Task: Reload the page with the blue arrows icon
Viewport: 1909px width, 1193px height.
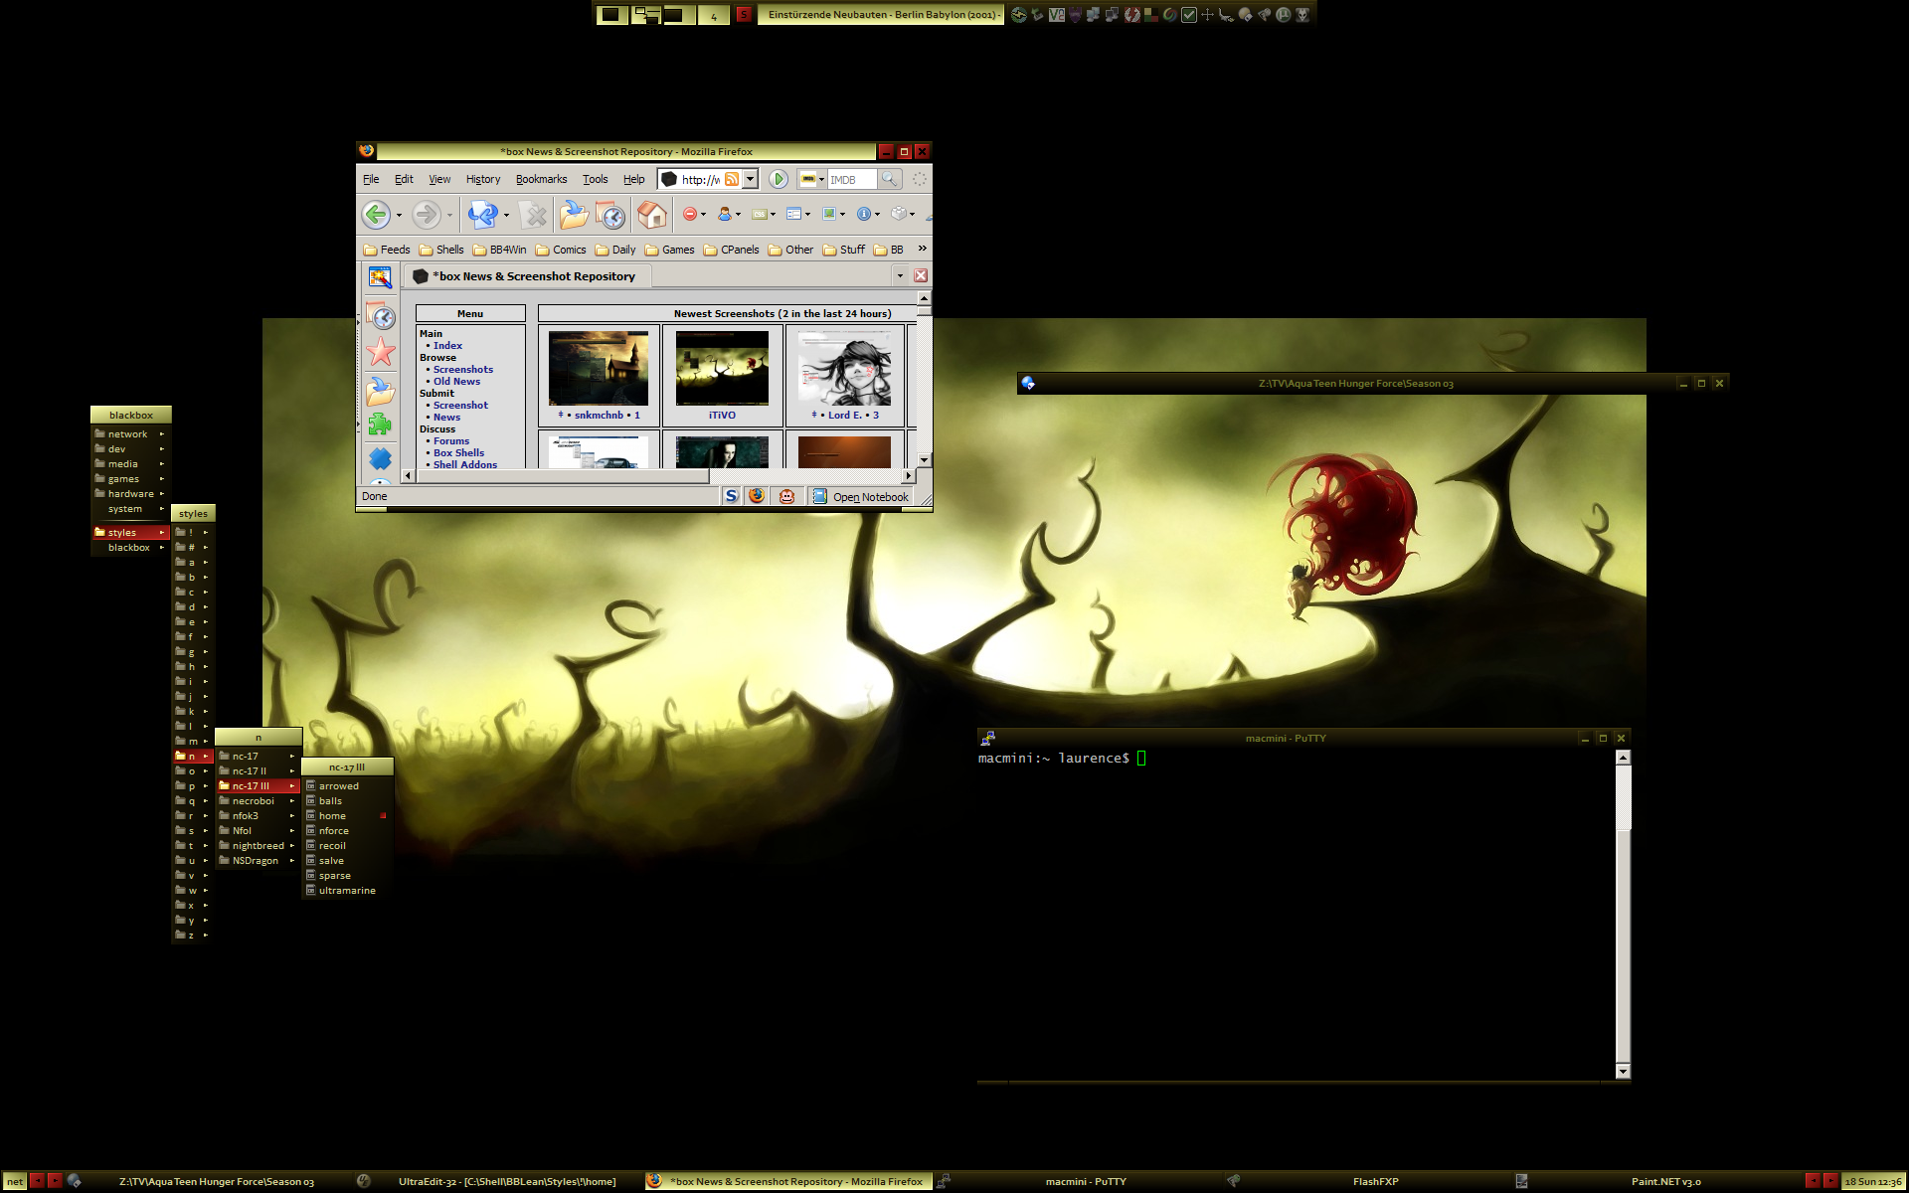Action: pyautogui.click(x=483, y=214)
